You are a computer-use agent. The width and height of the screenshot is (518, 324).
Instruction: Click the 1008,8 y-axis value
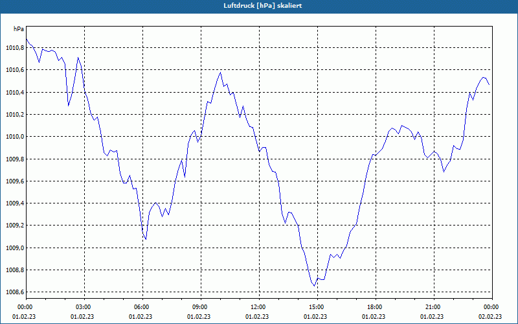(15, 270)
